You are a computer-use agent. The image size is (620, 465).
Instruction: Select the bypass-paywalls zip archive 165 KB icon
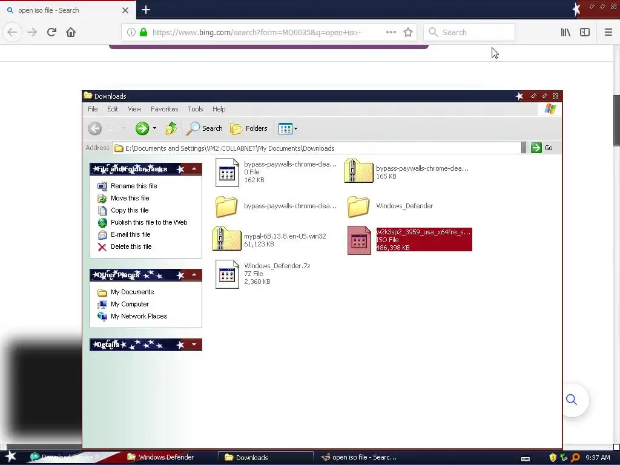click(358, 171)
